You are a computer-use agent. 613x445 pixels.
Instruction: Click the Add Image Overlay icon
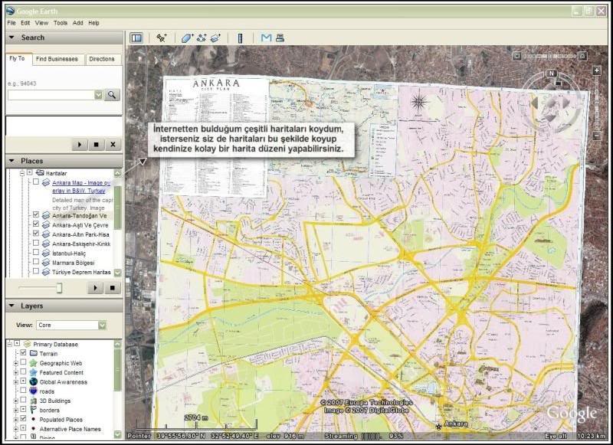[x=215, y=38]
